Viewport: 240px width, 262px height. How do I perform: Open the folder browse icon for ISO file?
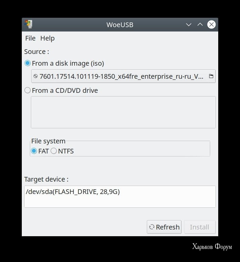tap(211, 76)
